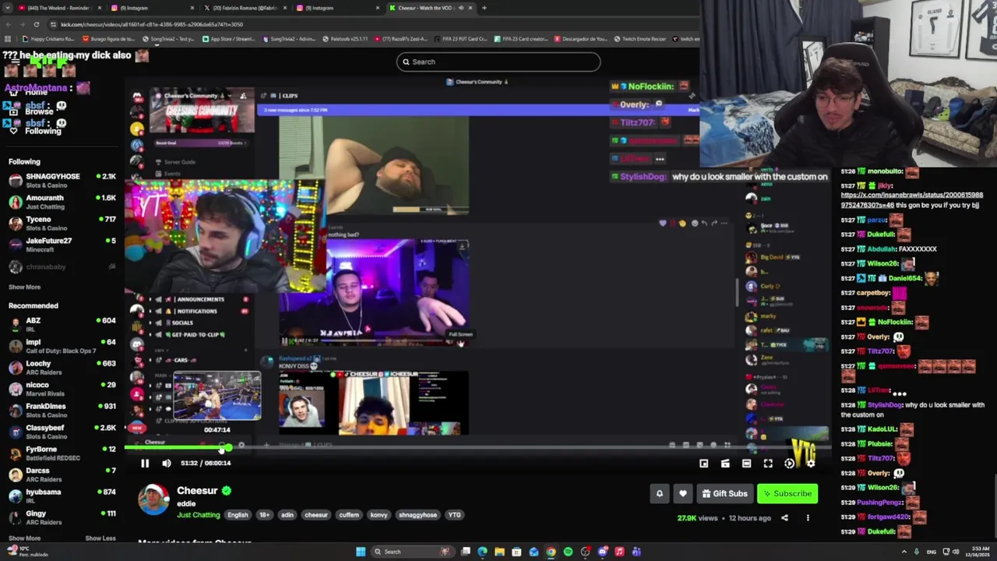Open ABZ recommended channel
Screen dimensions: 997x561
(61, 324)
